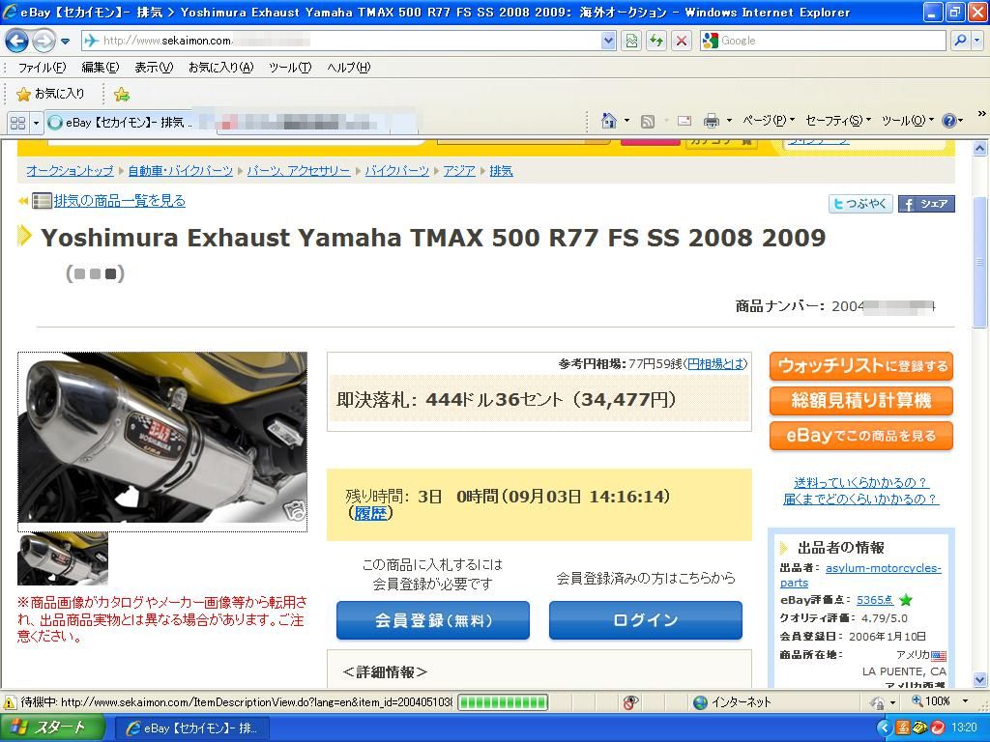This screenshot has width=990, height=742.
Task: Follow the アジア breadcrumb link
Action: [459, 170]
